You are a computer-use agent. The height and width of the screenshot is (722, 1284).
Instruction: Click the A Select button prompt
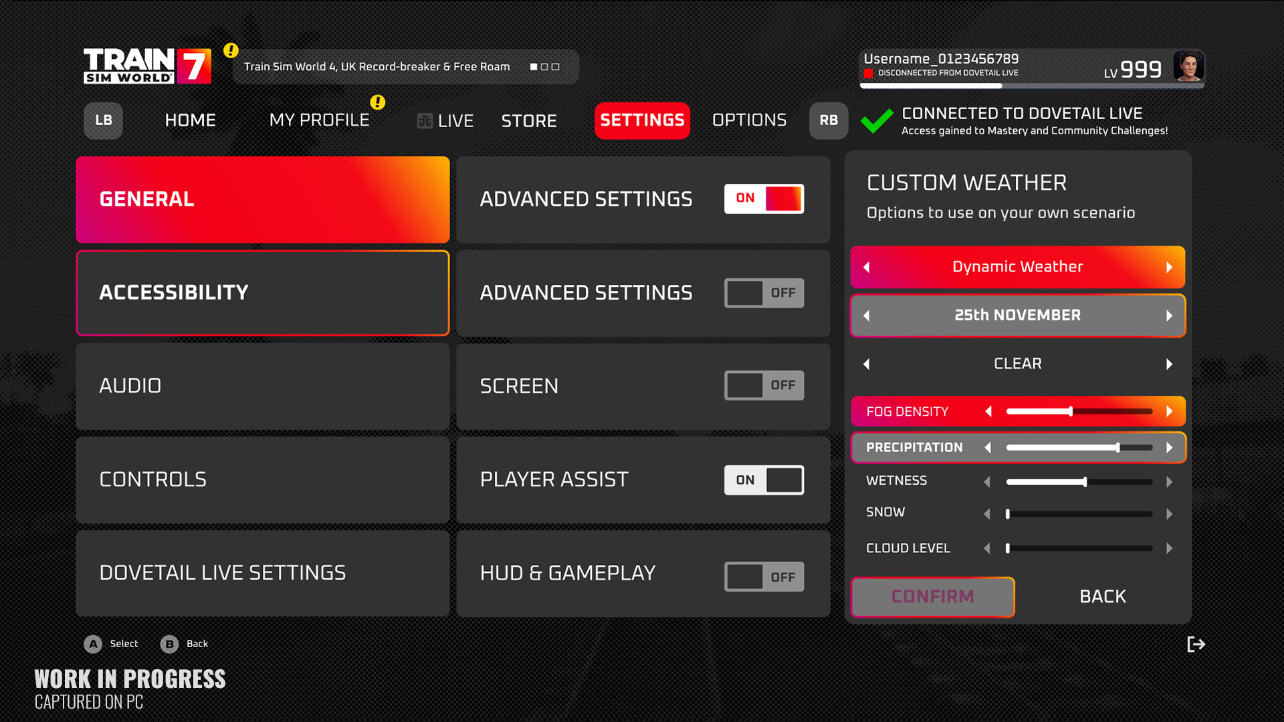click(x=111, y=644)
